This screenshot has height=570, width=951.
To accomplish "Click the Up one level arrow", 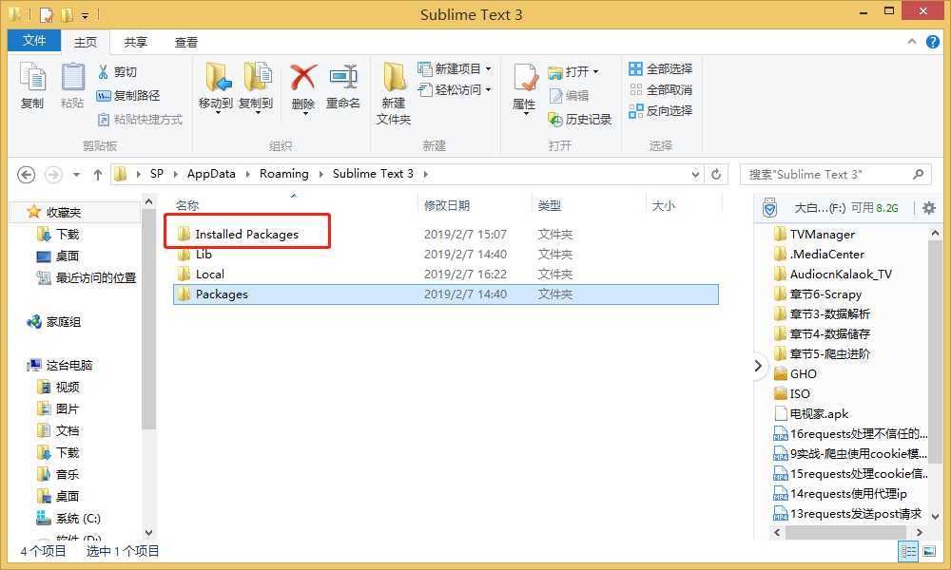I will [98, 175].
